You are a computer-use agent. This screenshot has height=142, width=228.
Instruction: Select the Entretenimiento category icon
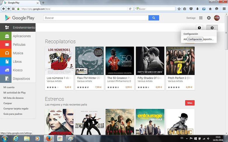click(7, 27)
